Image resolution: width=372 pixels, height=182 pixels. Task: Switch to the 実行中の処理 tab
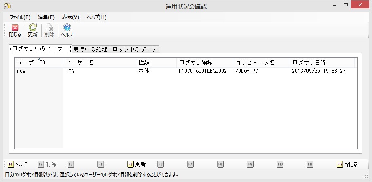pyautogui.click(x=90, y=49)
